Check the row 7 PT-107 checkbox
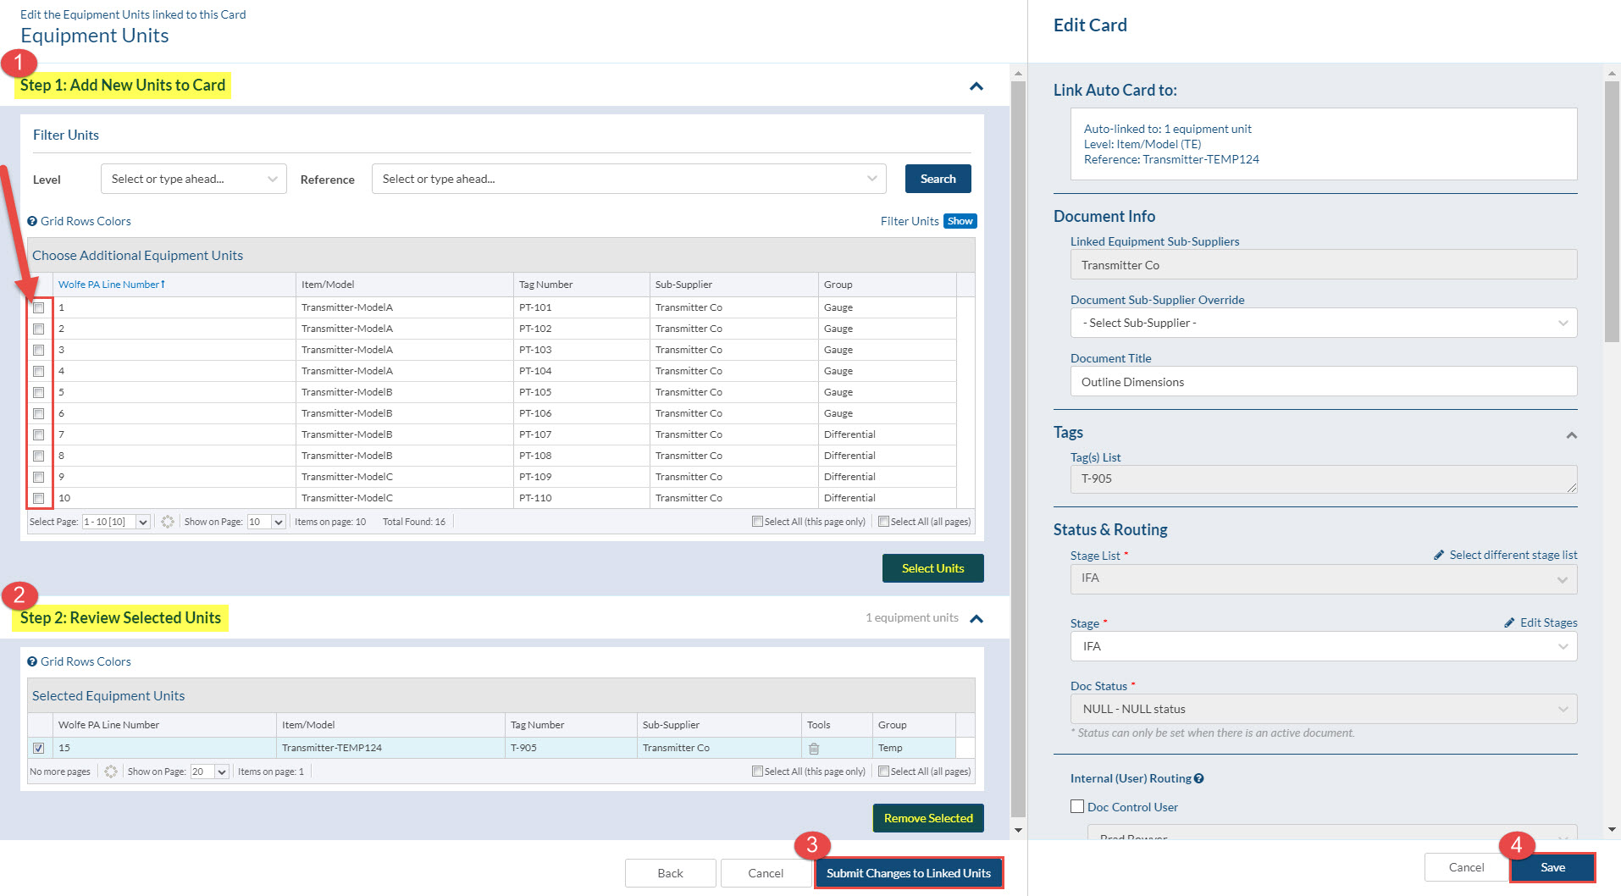 point(38,434)
